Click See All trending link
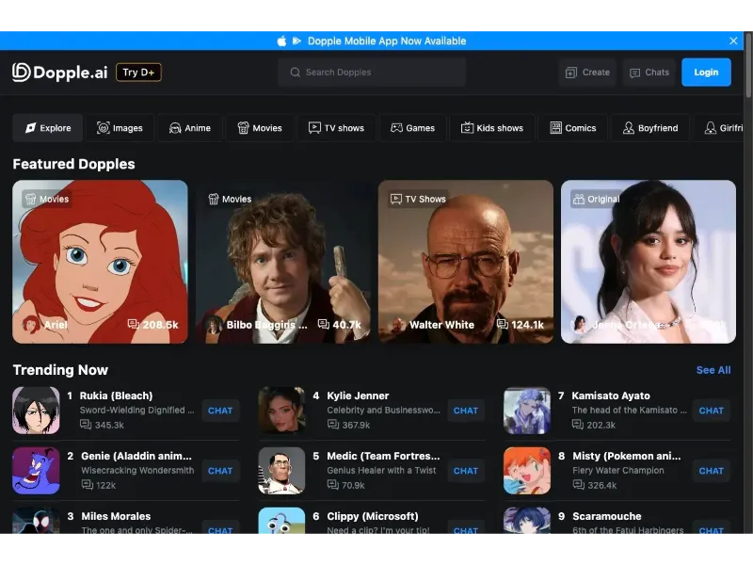This screenshot has height=565, width=753. [713, 370]
